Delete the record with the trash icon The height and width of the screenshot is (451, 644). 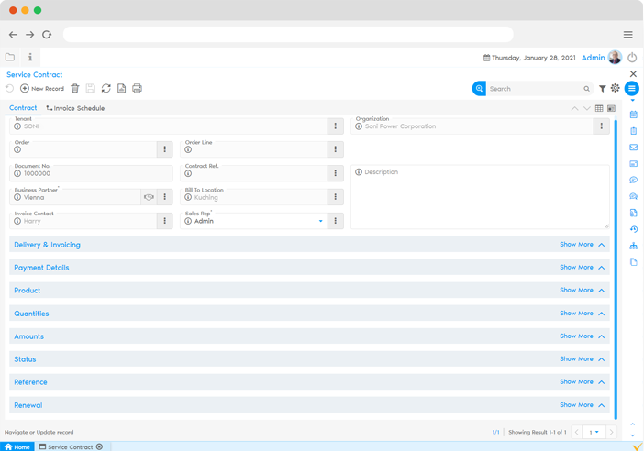pyautogui.click(x=75, y=89)
